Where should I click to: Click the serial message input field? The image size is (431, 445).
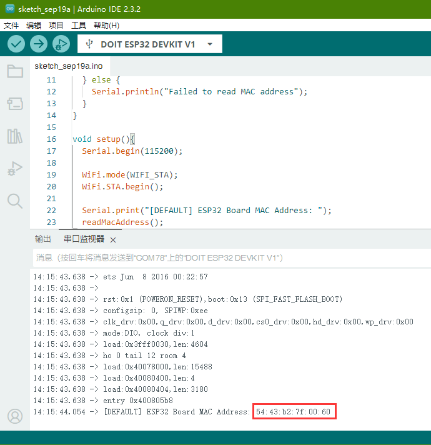[x=232, y=257]
